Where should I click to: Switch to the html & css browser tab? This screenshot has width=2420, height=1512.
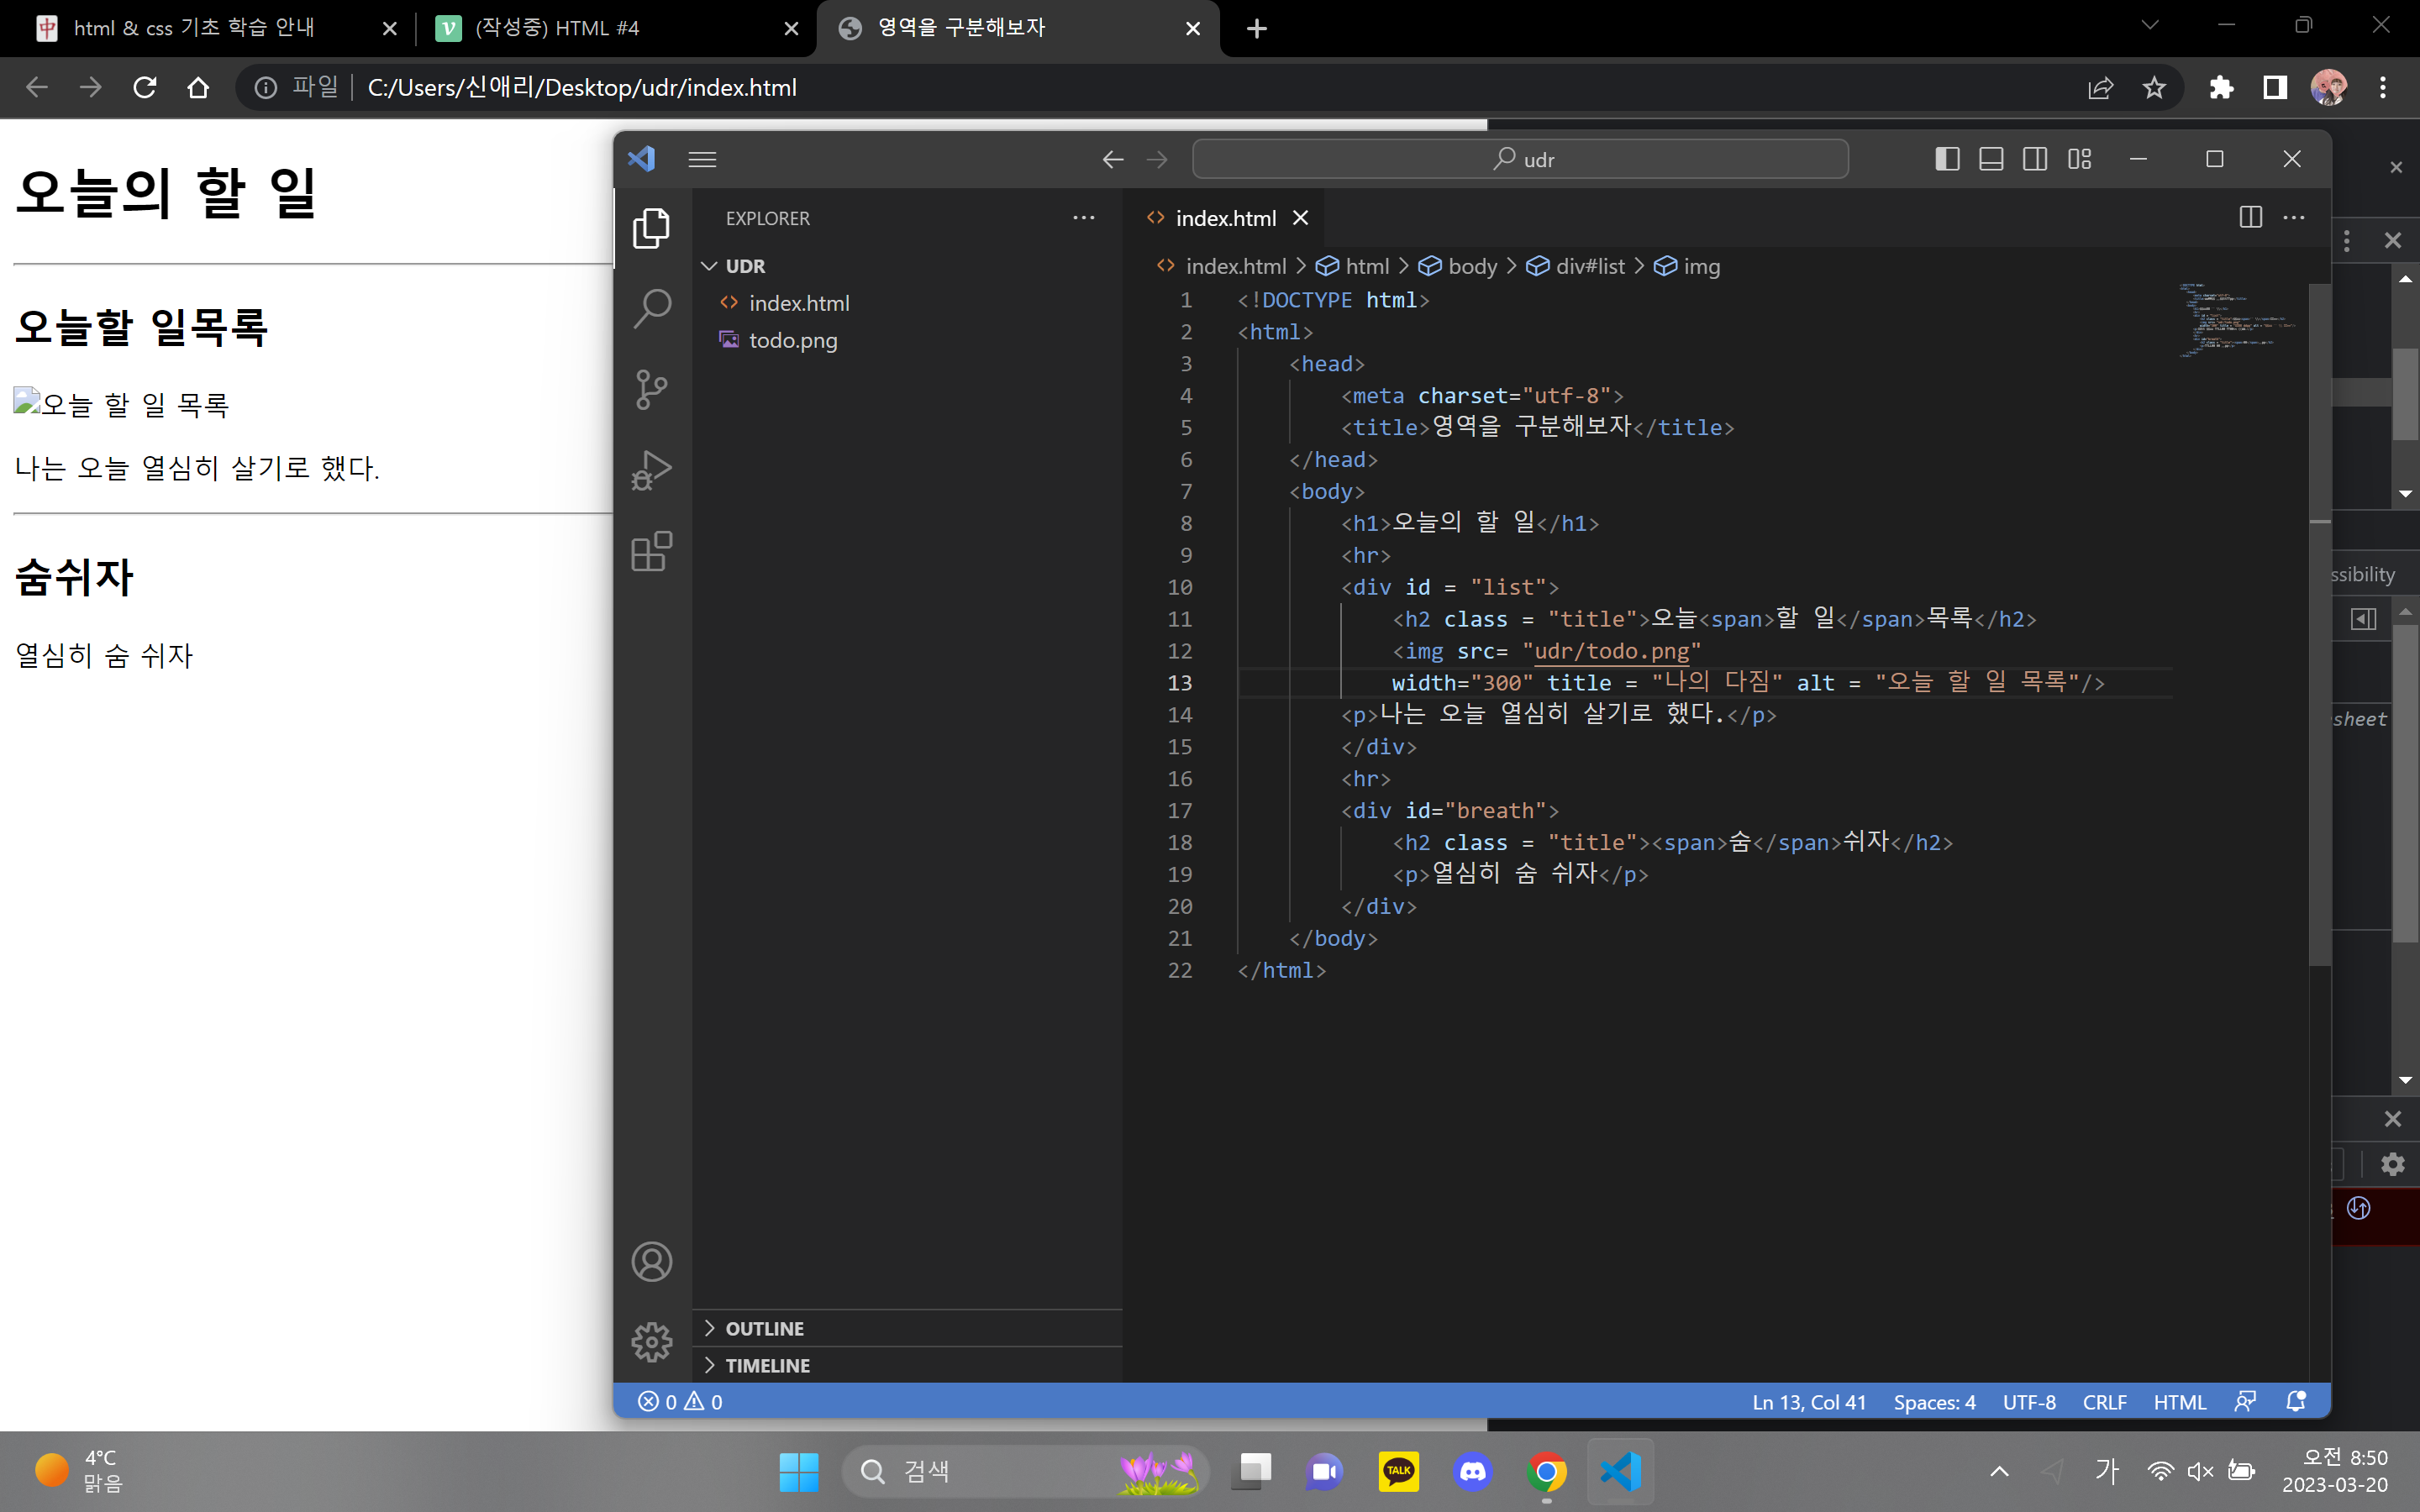(x=195, y=28)
